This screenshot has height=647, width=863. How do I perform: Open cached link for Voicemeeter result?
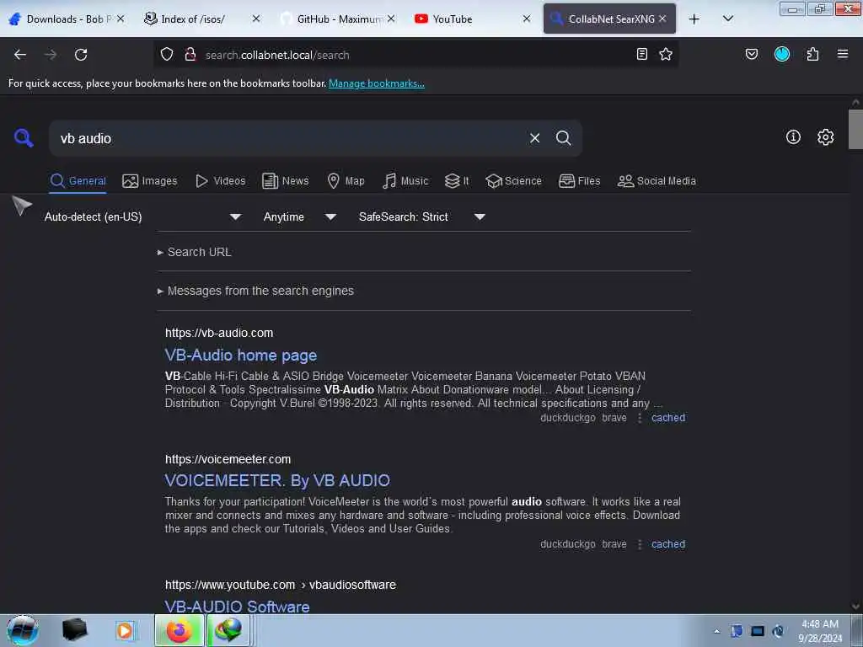[x=668, y=544]
